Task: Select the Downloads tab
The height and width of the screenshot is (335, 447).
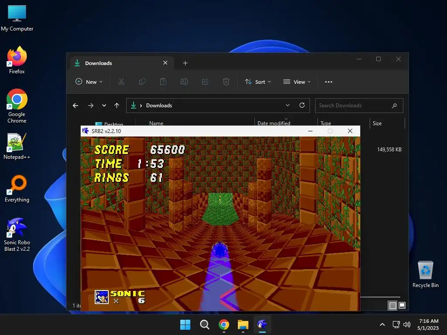Action: coord(122,63)
